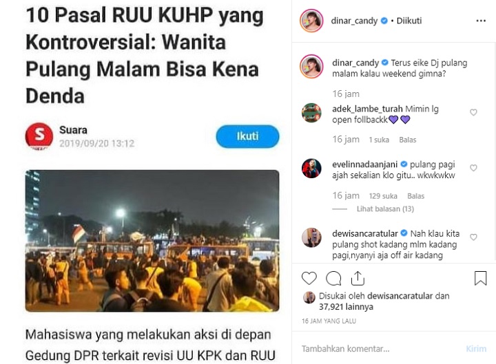Screen dimensions: 496x364
Task: Open dewisancaratular's comment avatar
Action: (311, 237)
